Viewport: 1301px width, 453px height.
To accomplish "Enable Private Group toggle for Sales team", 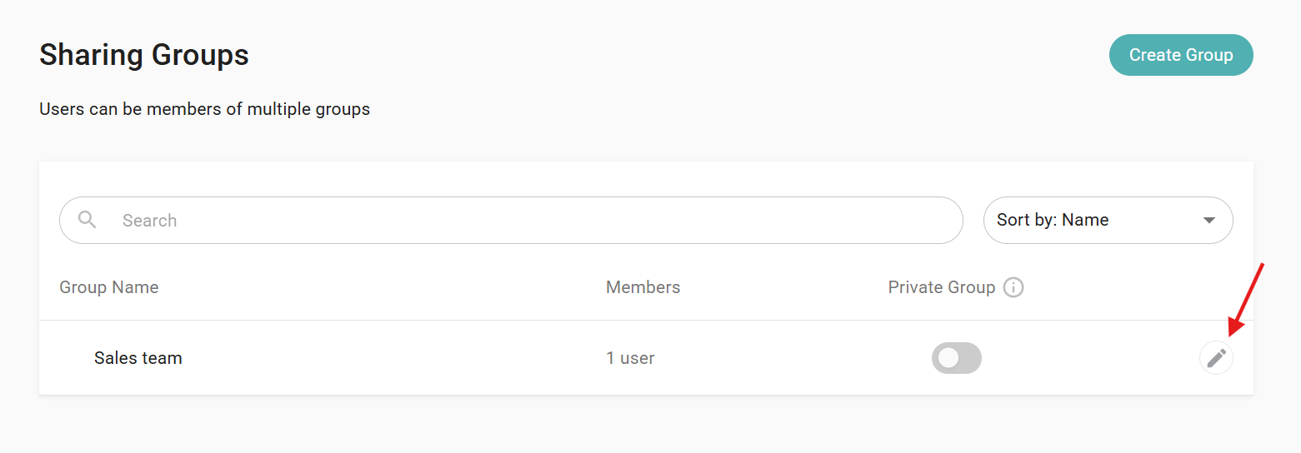I will [957, 358].
